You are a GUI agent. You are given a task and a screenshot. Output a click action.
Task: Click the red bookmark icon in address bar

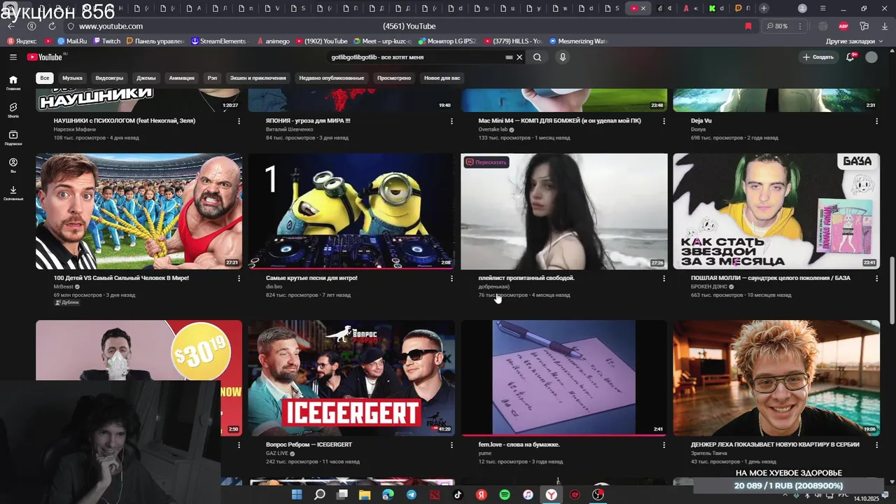pos(748,26)
